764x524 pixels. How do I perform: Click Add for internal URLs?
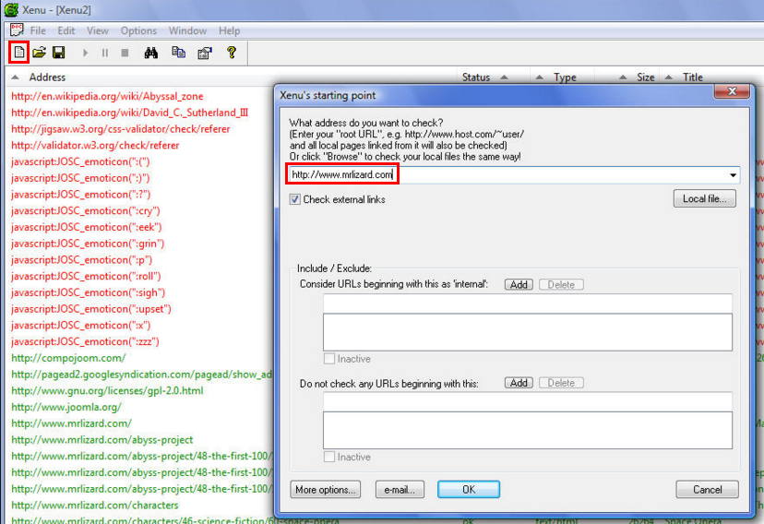click(x=519, y=284)
